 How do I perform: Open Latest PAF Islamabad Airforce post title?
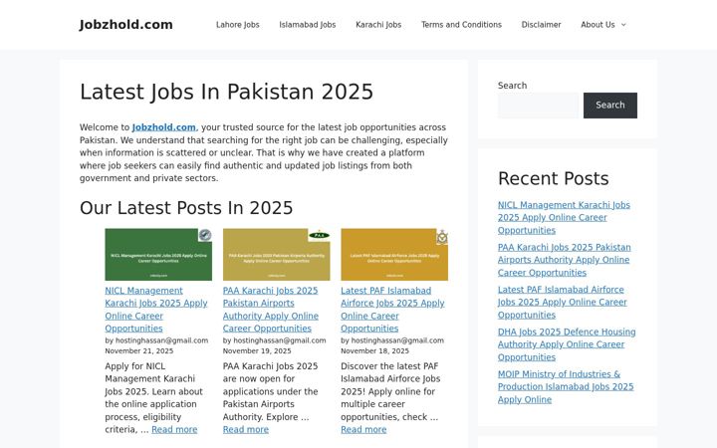coord(392,310)
